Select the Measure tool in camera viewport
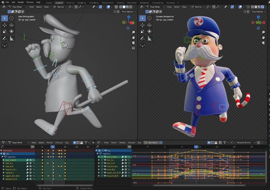Viewport: 270px width, 190px height. (x=149, y=38)
